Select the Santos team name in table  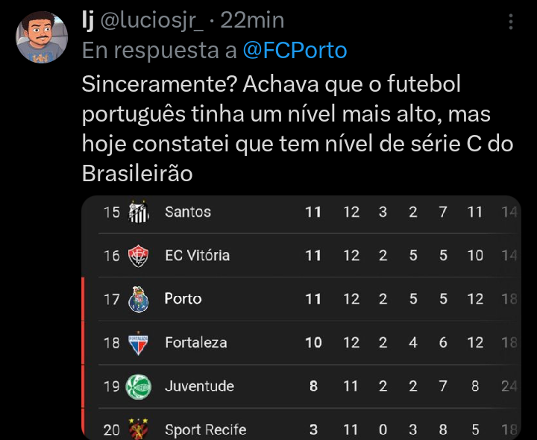[188, 212]
